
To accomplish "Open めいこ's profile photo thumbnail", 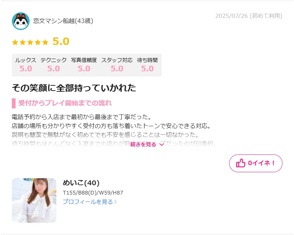I will 34,200.
